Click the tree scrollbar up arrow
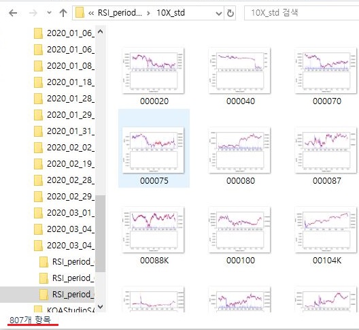359x330 pixels. (100, 31)
